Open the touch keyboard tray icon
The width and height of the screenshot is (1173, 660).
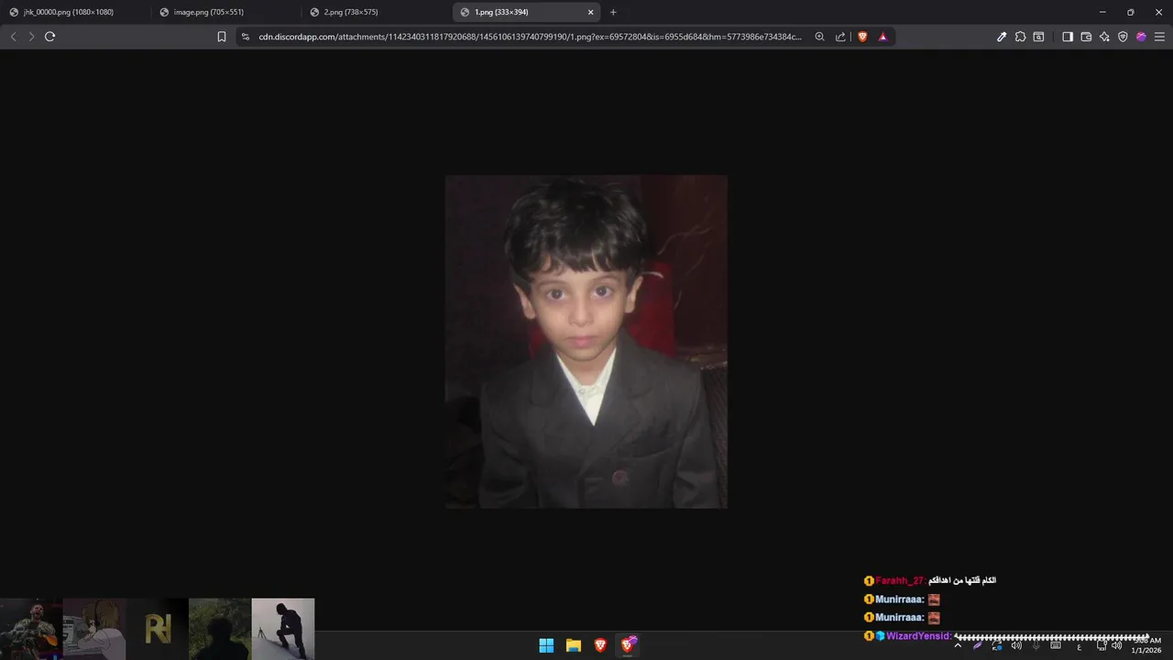1056,645
